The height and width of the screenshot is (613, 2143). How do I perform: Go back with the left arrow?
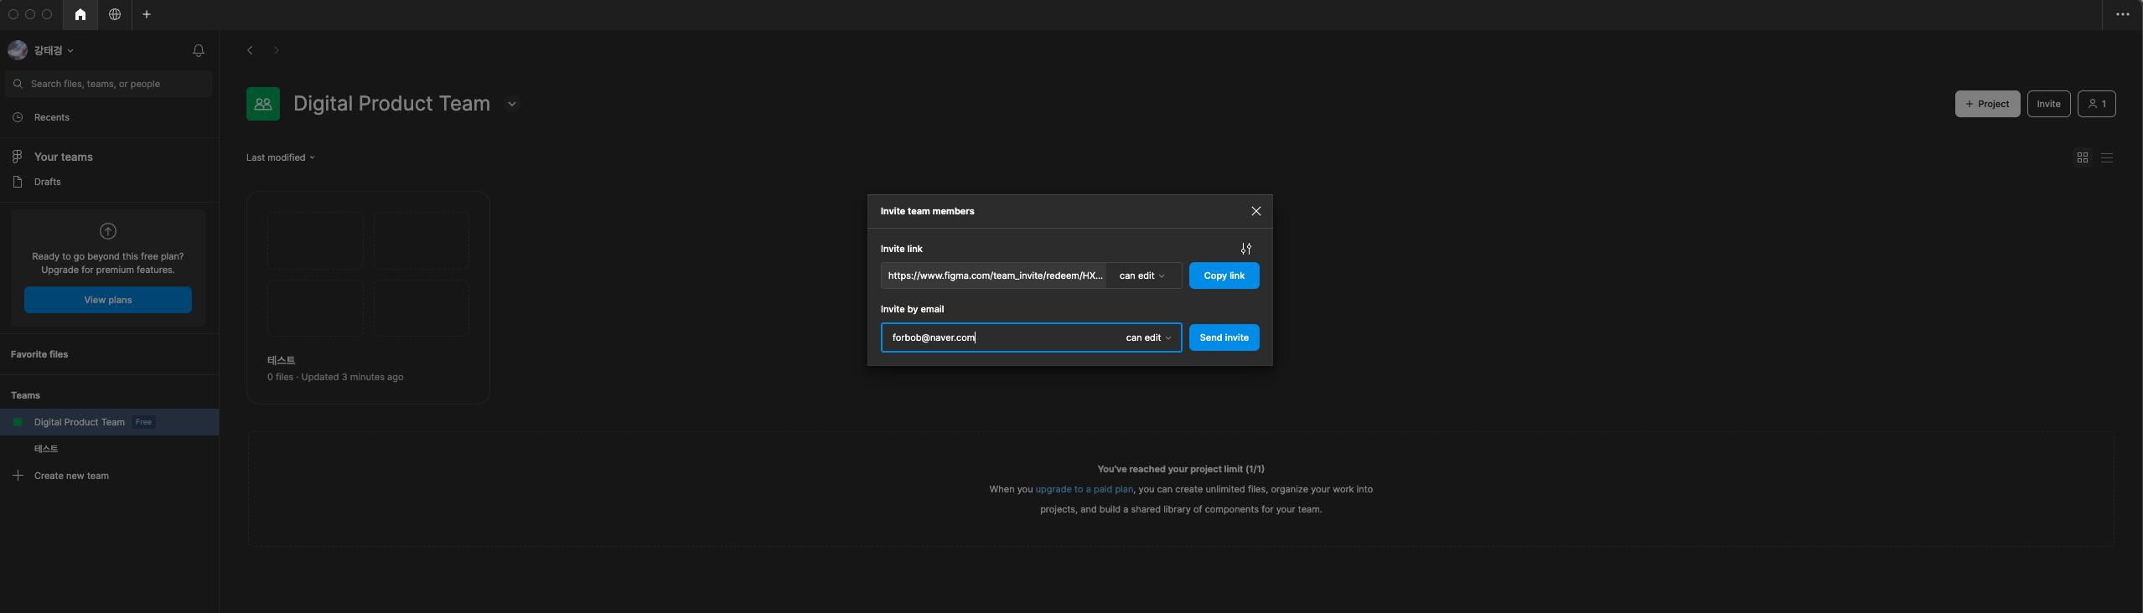tap(250, 50)
